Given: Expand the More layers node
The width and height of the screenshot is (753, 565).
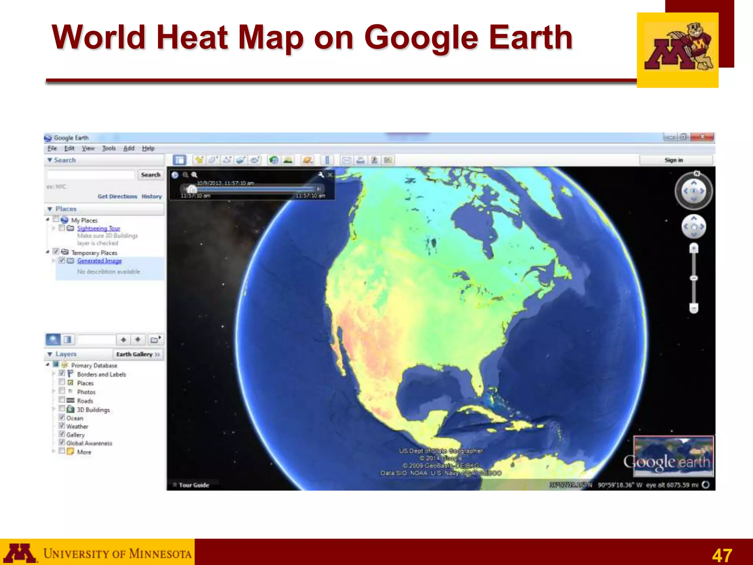Looking at the screenshot, I should click(x=53, y=451).
